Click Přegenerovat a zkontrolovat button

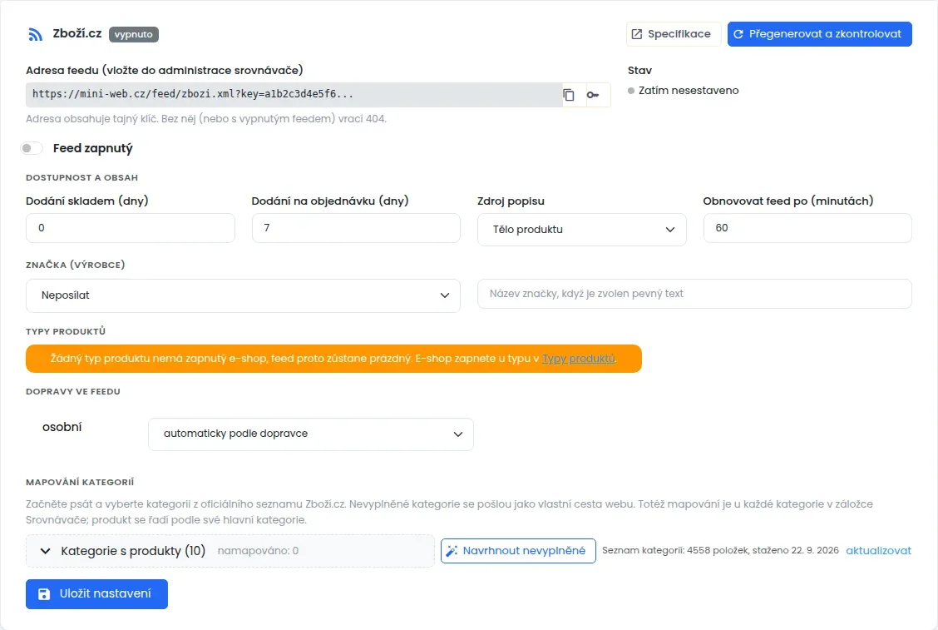(819, 34)
